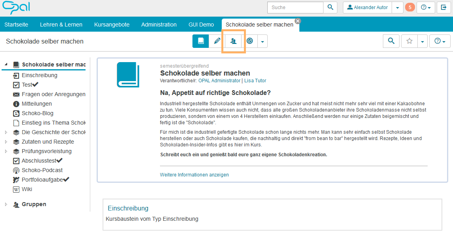Viewport: 453px width, 235px height.
Task: Select the course view (book) icon
Action: click(200, 41)
